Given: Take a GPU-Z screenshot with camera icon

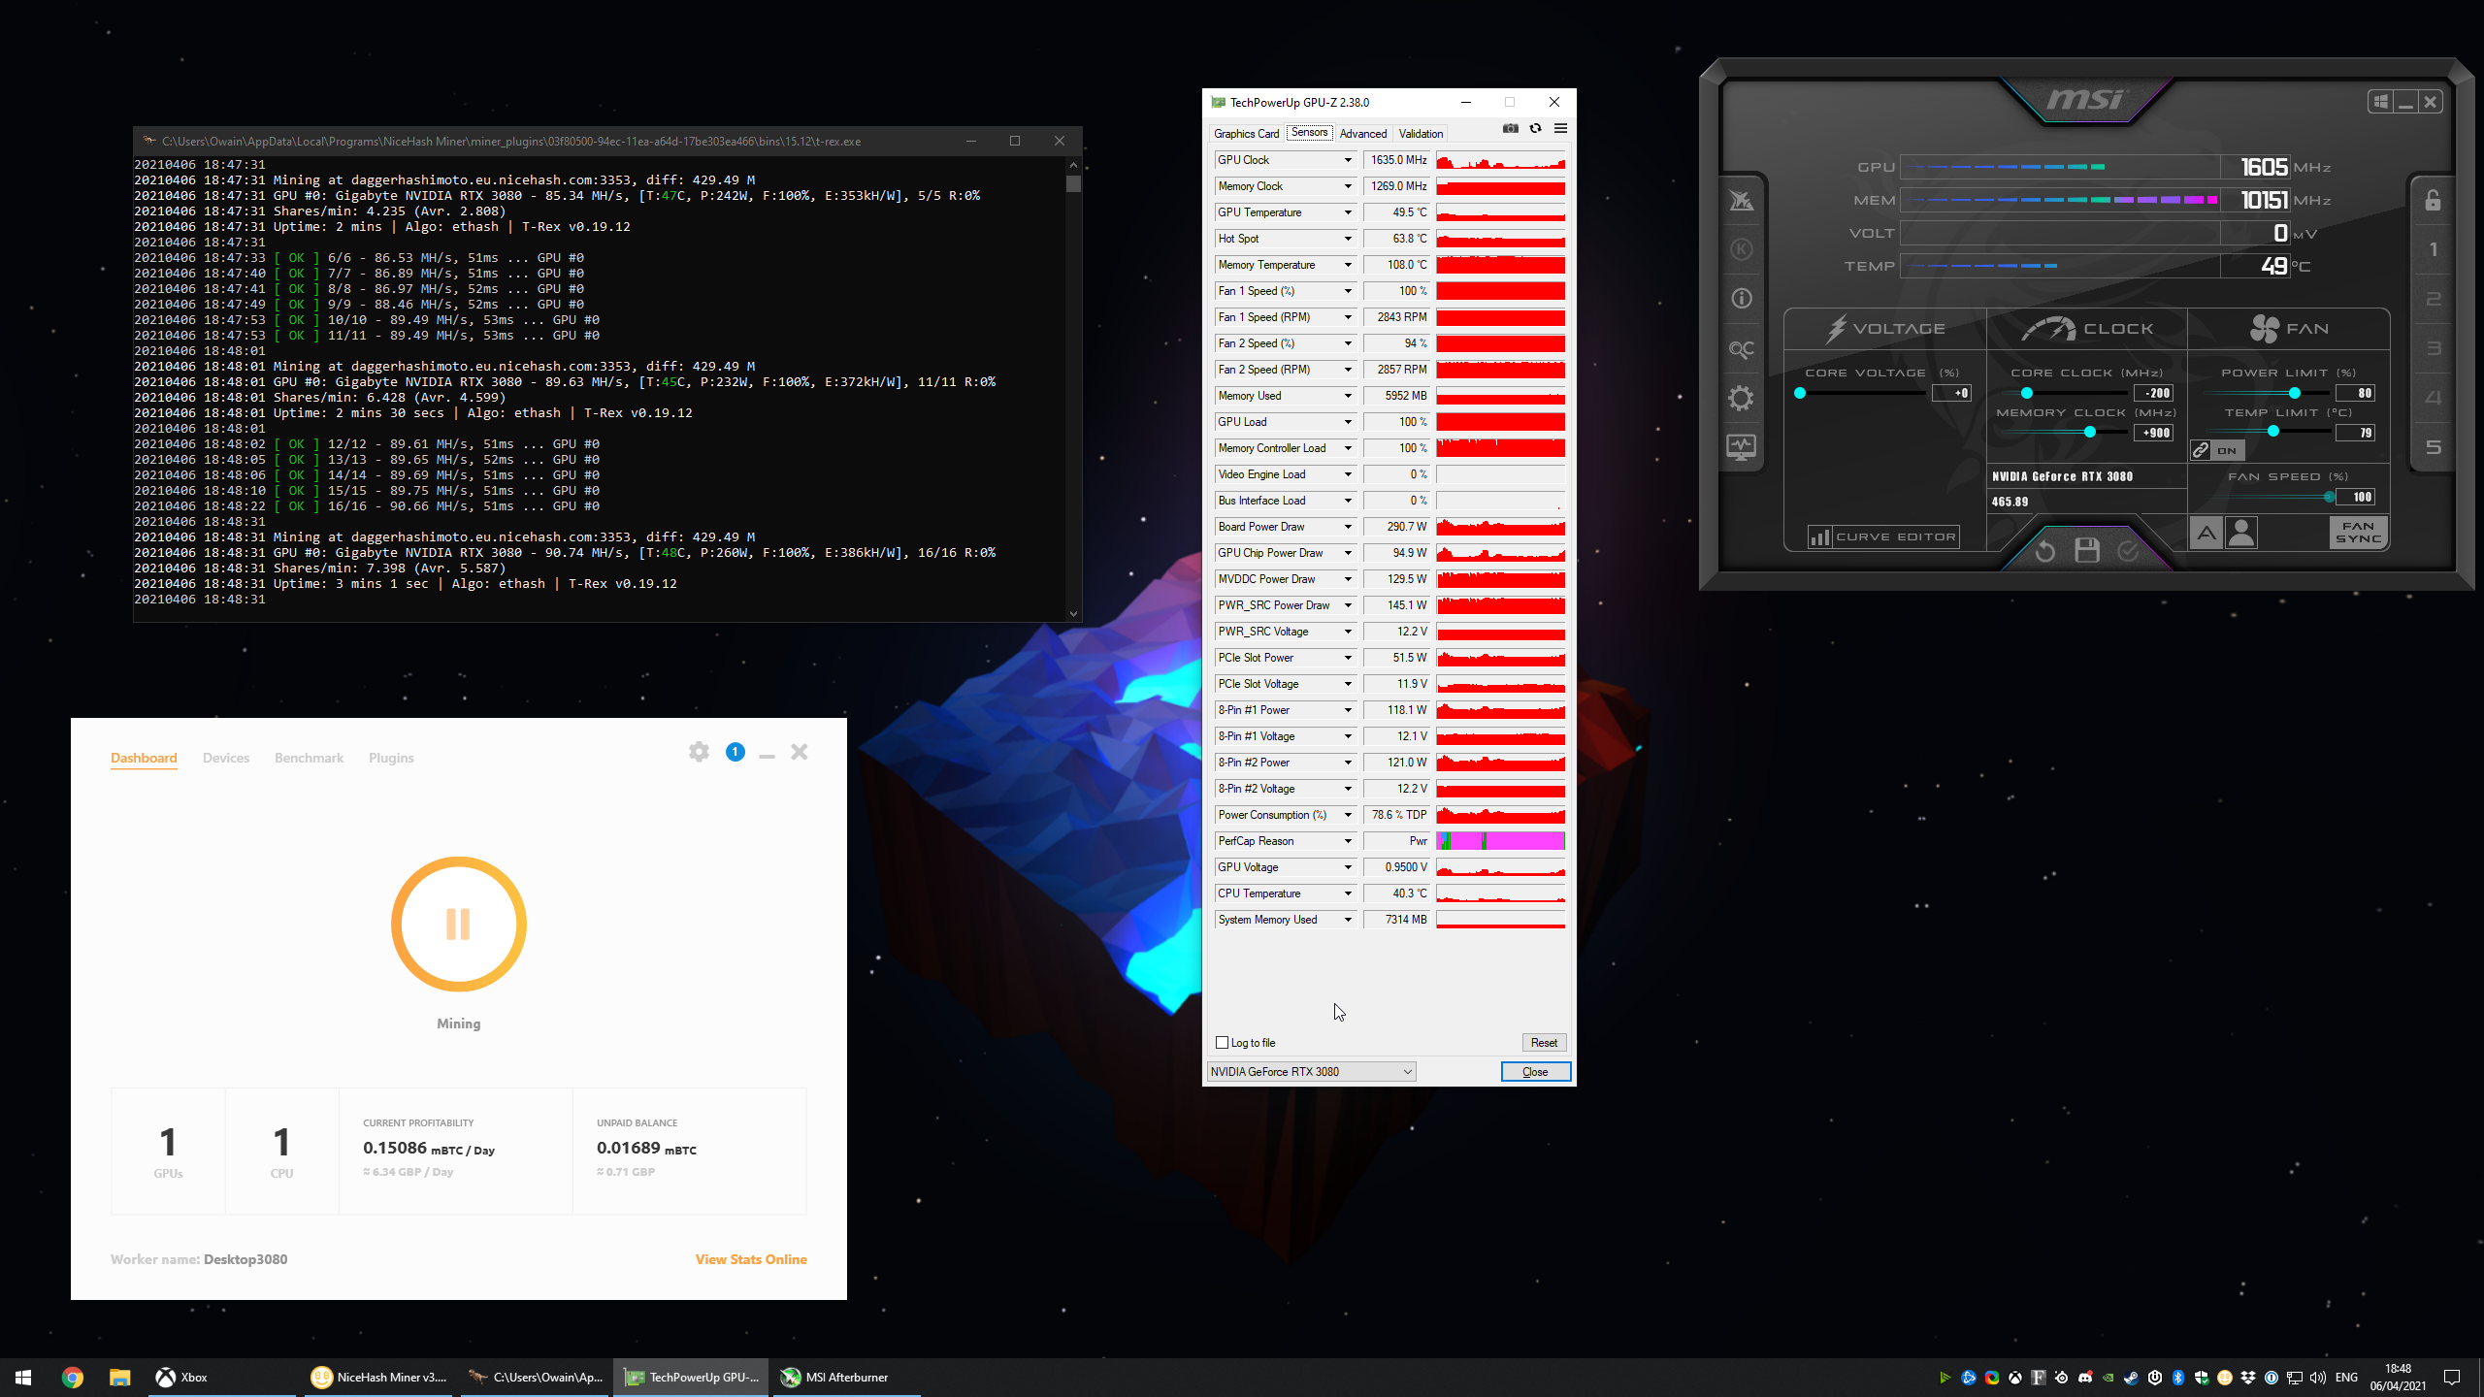Looking at the screenshot, I should click(x=1511, y=128).
